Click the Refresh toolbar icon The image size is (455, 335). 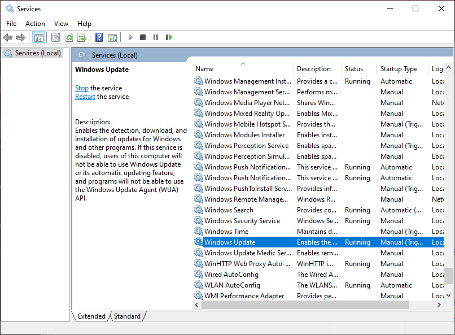coord(69,37)
